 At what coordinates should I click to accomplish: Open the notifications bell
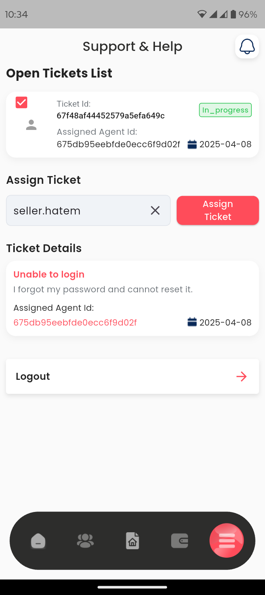(247, 47)
